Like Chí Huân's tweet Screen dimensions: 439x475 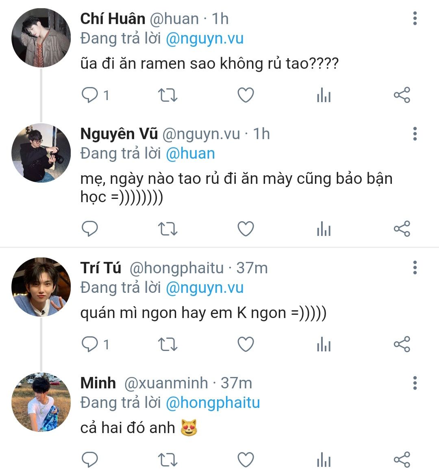tap(246, 95)
